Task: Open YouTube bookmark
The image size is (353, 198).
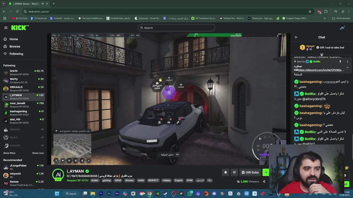Action: coord(20,18)
